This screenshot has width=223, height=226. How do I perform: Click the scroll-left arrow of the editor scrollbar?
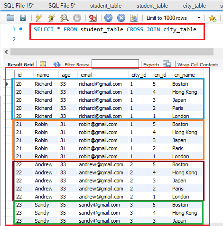(x=6, y=52)
